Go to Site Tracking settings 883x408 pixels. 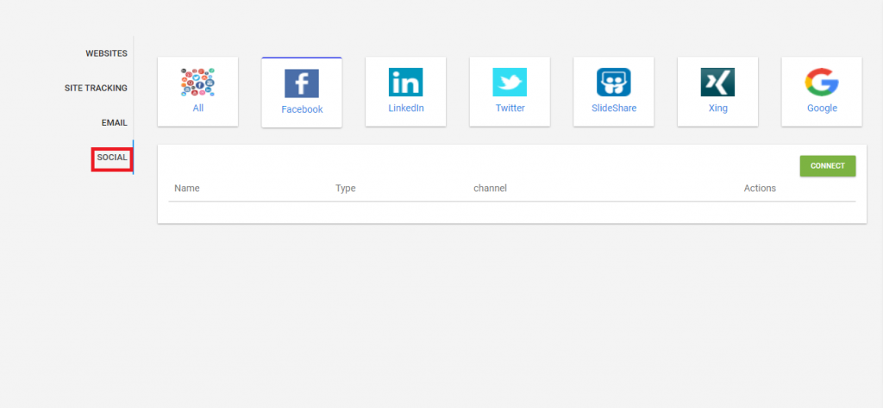pyautogui.click(x=96, y=89)
